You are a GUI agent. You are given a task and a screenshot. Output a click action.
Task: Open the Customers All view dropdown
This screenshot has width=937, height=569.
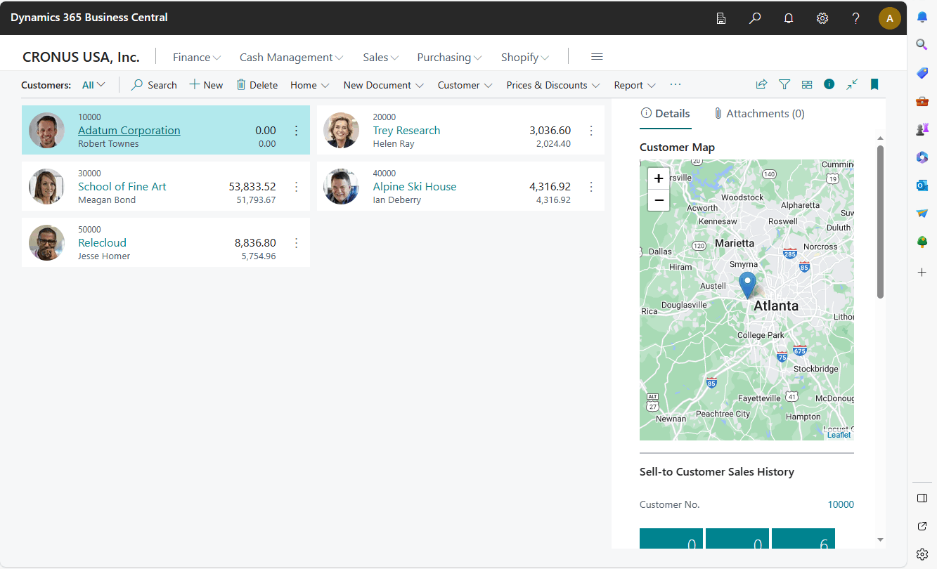click(x=93, y=85)
